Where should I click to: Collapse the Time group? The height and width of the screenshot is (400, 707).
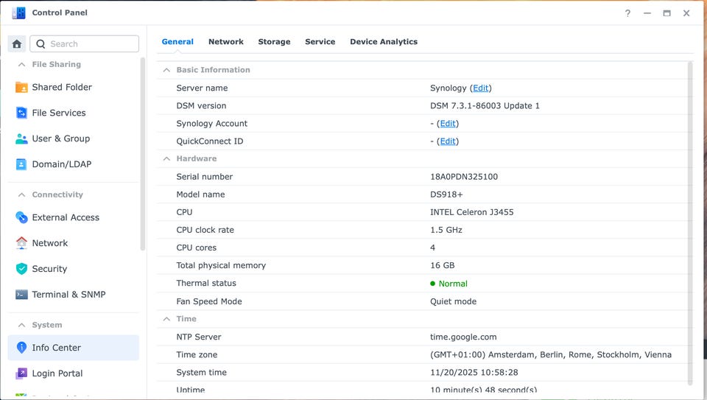pyautogui.click(x=166, y=319)
